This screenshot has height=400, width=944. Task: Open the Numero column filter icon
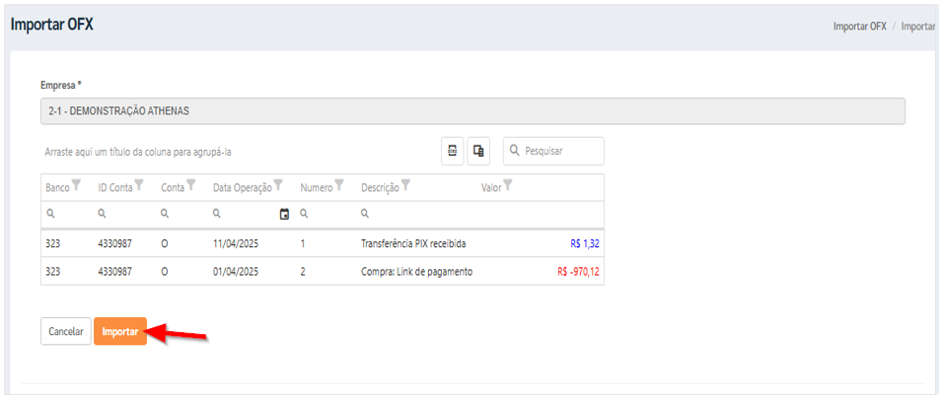click(x=339, y=185)
